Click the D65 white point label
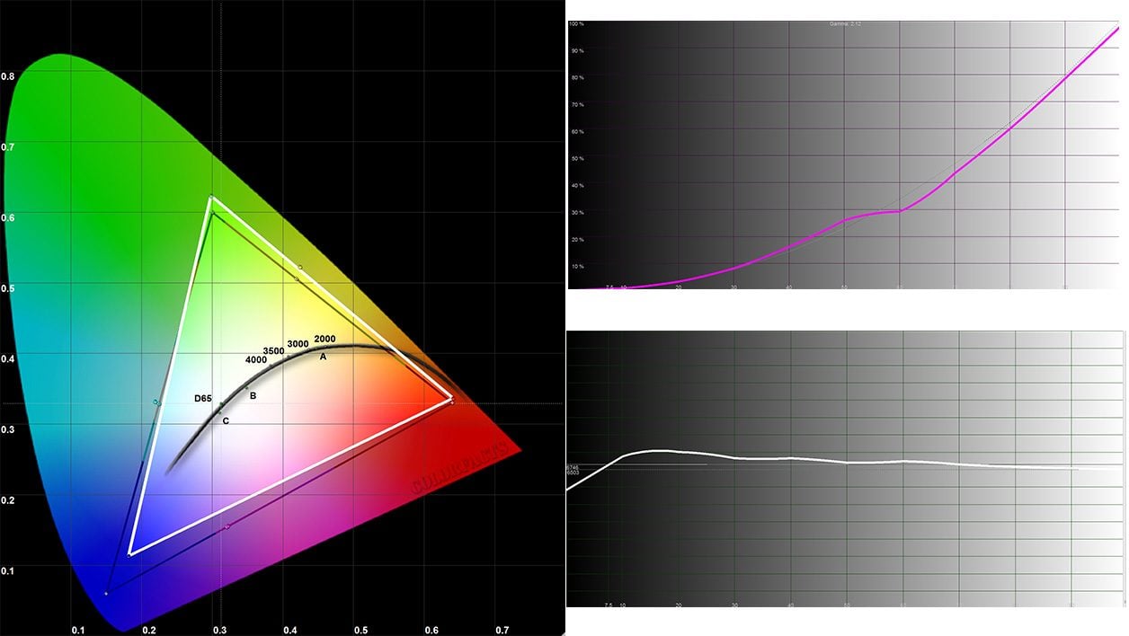The image size is (1129, 636). pos(203,398)
